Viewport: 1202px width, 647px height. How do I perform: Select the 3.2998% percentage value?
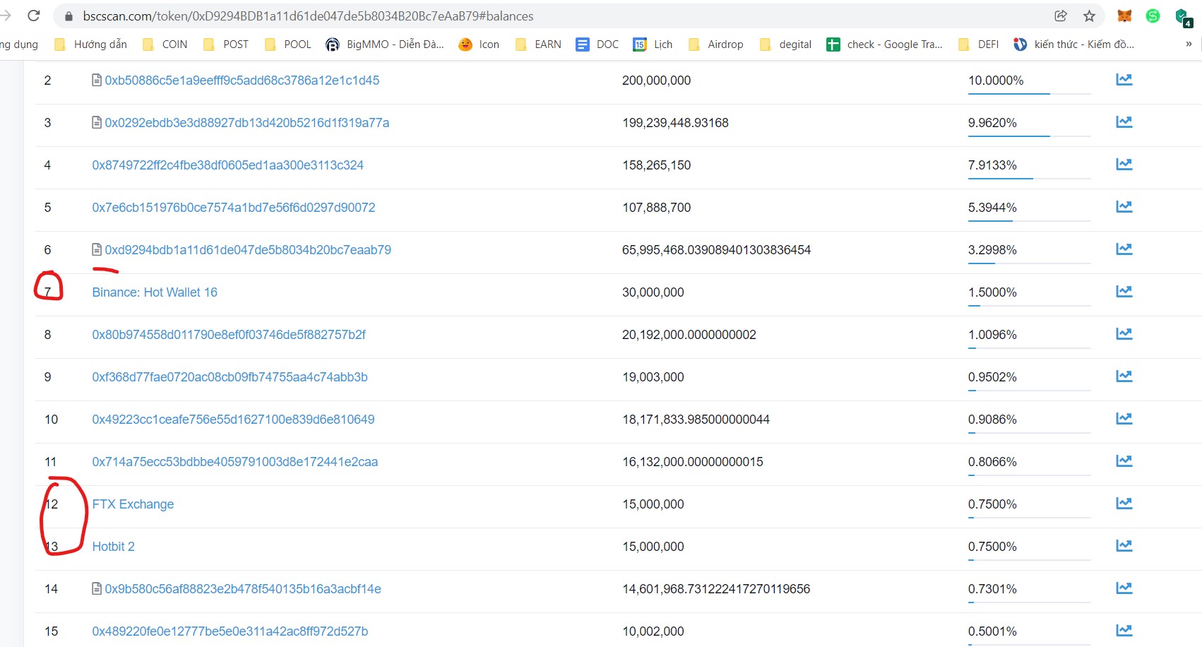pos(992,250)
